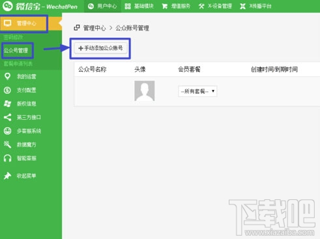This screenshot has height=239, width=320.
Task: Open the 增值服务 top menu
Action: point(176,6)
